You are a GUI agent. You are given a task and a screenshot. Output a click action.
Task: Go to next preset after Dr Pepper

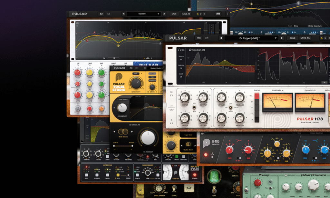pyautogui.click(x=282, y=38)
